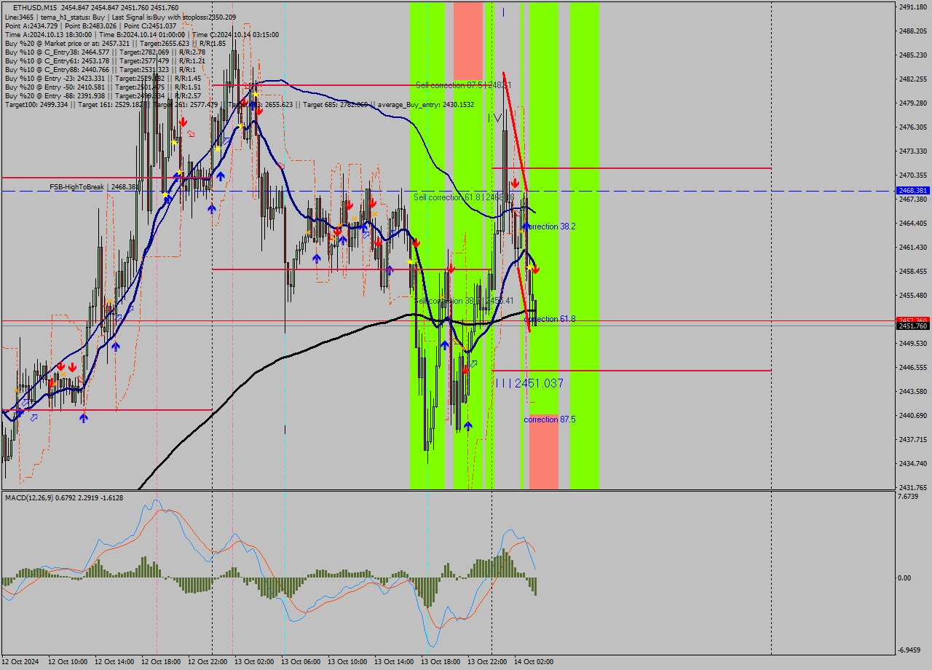
Task: Click the 'Sell correction 61.8' label
Action: pyautogui.click(x=465, y=197)
